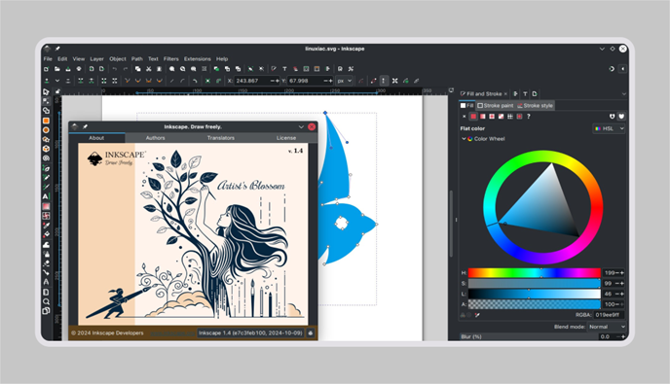This screenshot has width=670, height=384.
Task: Select the Rectangle tool in toolbox
Action: 46,121
